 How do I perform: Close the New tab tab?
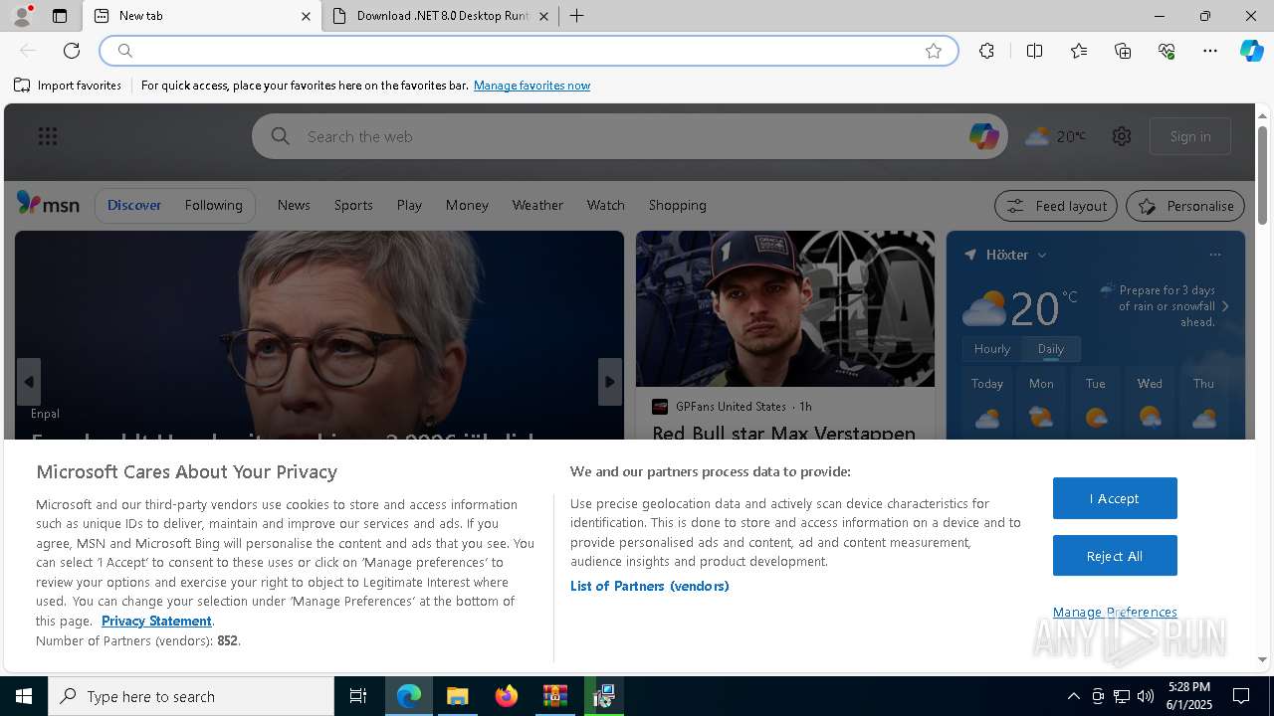(306, 16)
